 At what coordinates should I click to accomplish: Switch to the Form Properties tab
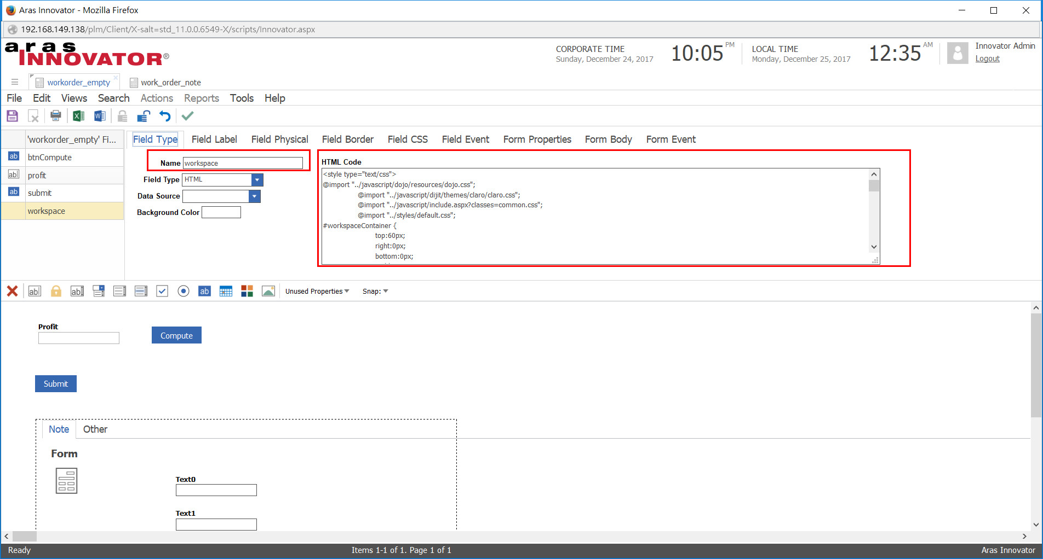(537, 139)
